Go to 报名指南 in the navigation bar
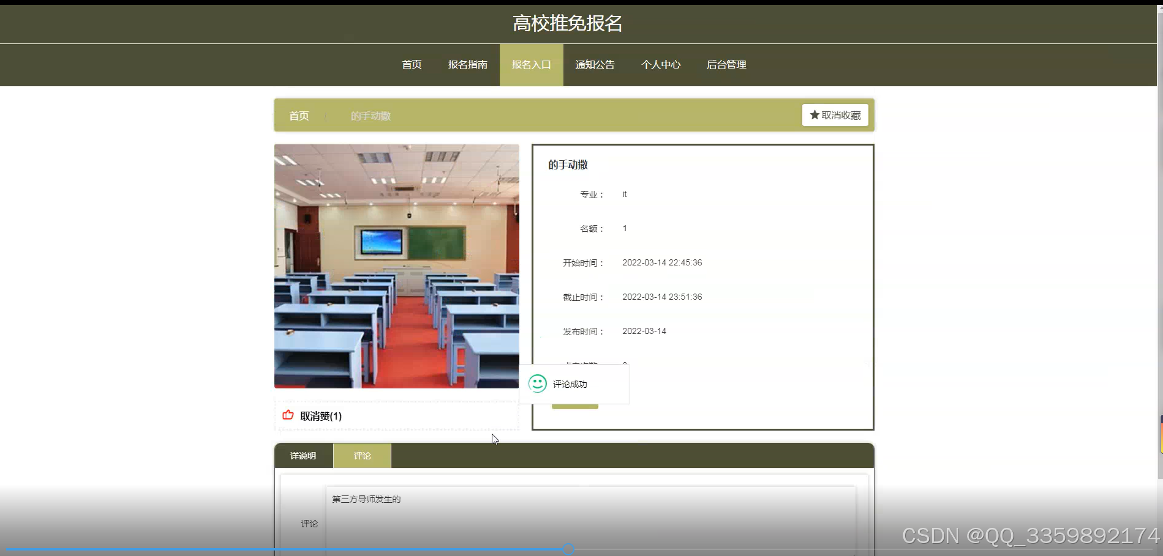1163x556 pixels. pos(467,65)
